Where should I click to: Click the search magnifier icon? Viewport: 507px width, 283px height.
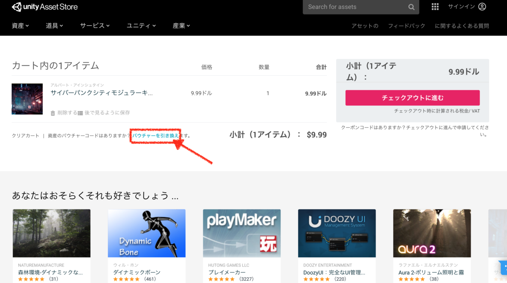point(411,7)
